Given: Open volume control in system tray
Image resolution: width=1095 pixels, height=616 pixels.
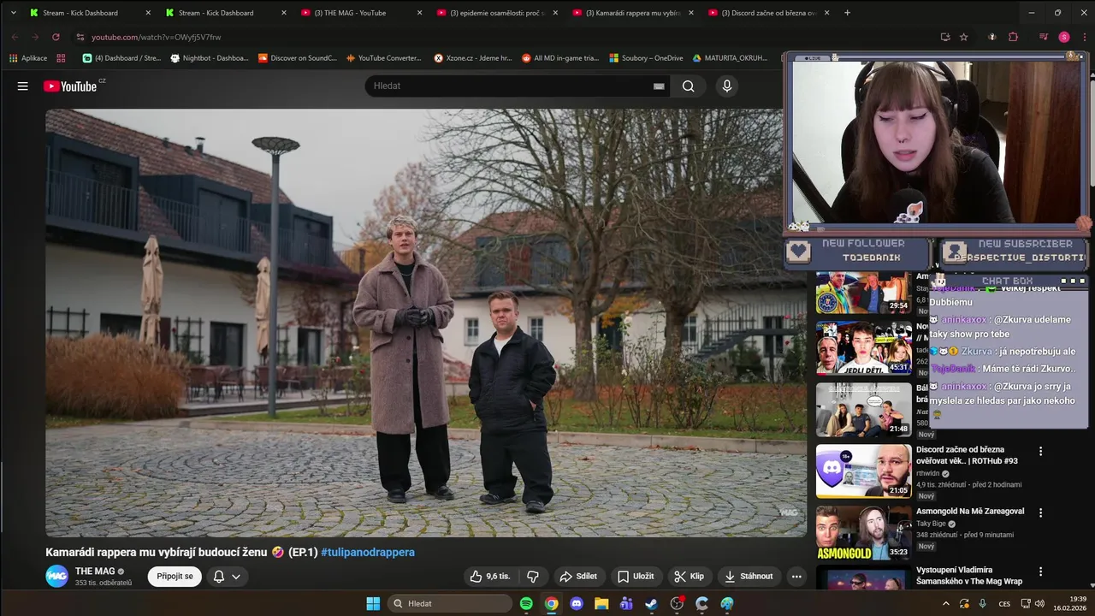Looking at the screenshot, I should tap(1040, 603).
